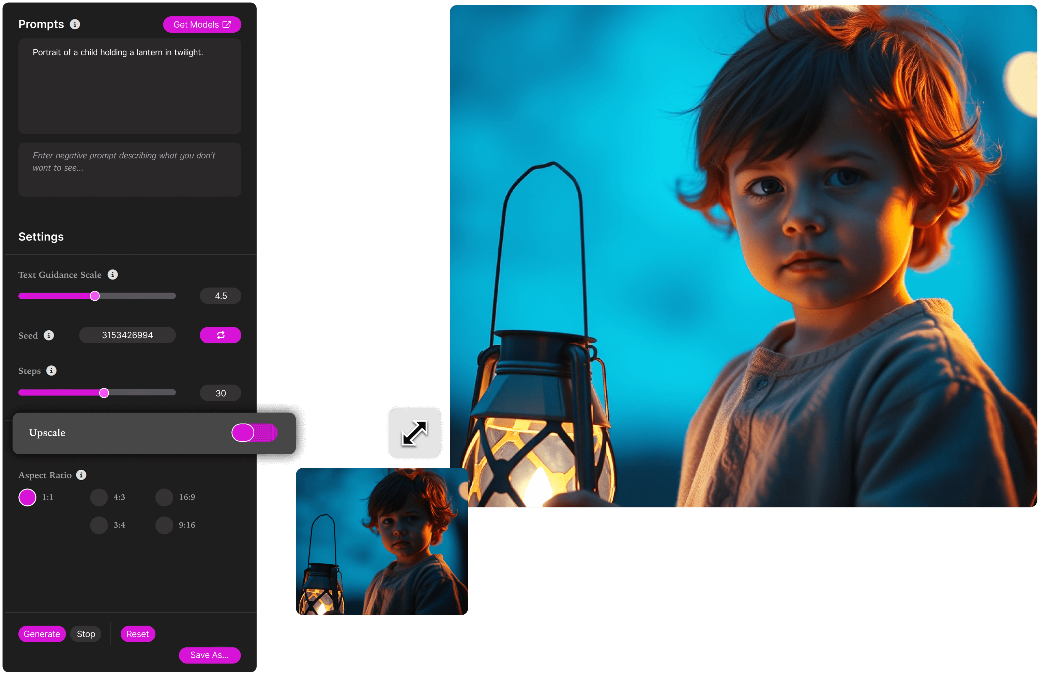Select the 4:3 aspect ratio
The image size is (1049, 675).
click(99, 497)
